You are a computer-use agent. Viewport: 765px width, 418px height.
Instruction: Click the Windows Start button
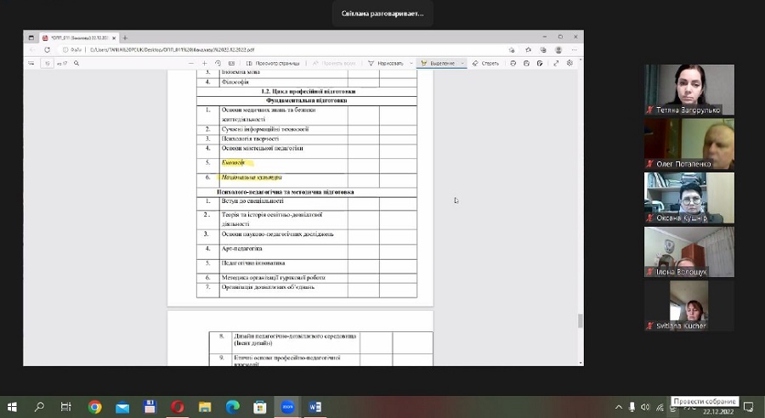coord(13,407)
